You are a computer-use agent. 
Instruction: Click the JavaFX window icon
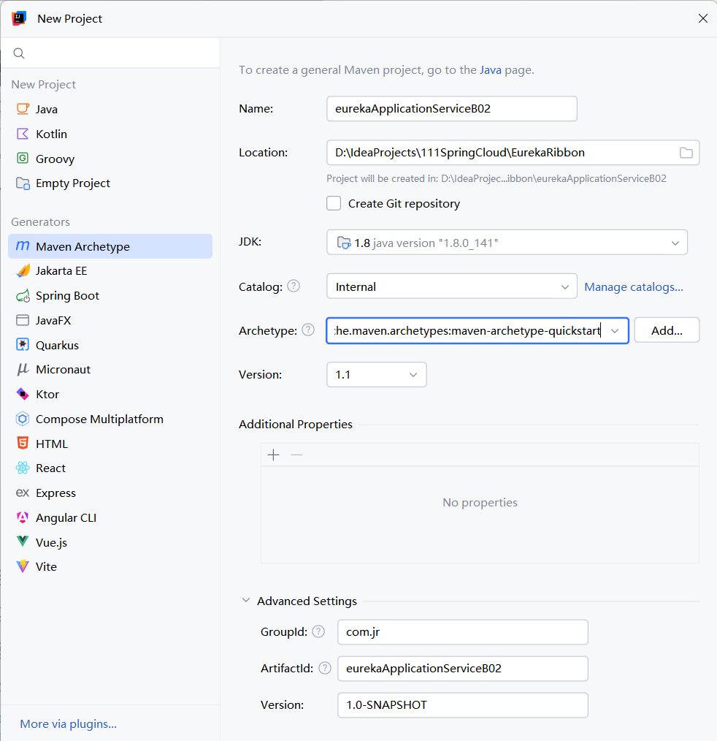tap(23, 320)
